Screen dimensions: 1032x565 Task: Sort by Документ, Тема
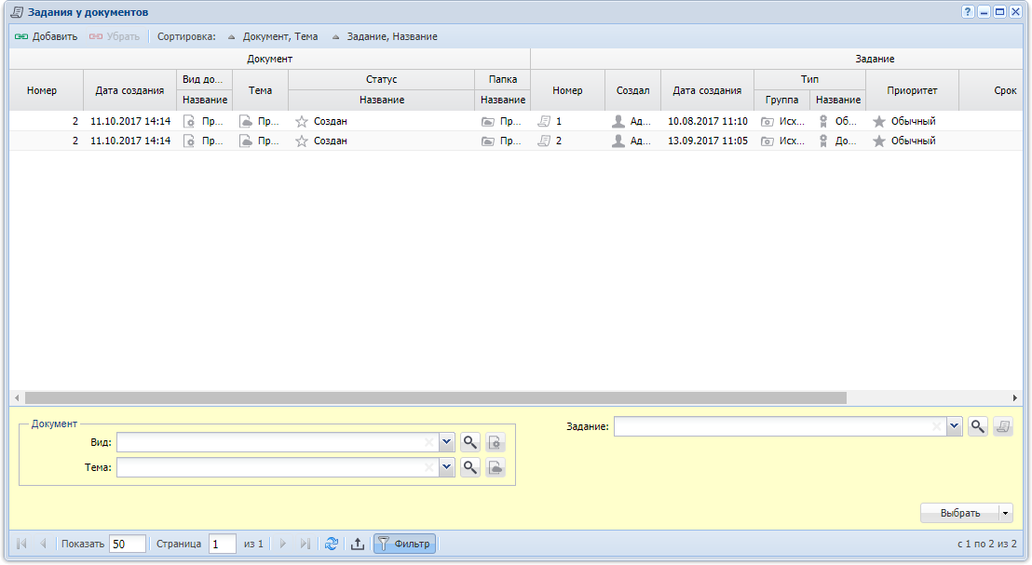[273, 37]
